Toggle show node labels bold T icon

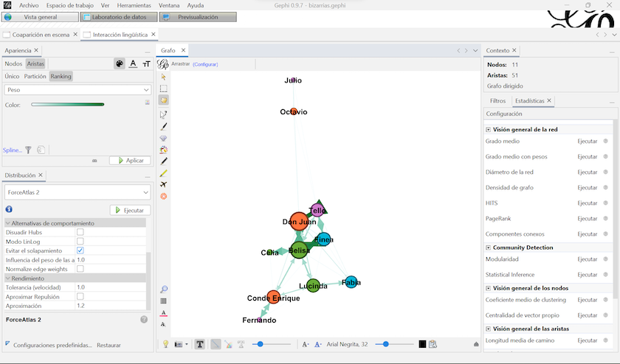[x=200, y=344]
